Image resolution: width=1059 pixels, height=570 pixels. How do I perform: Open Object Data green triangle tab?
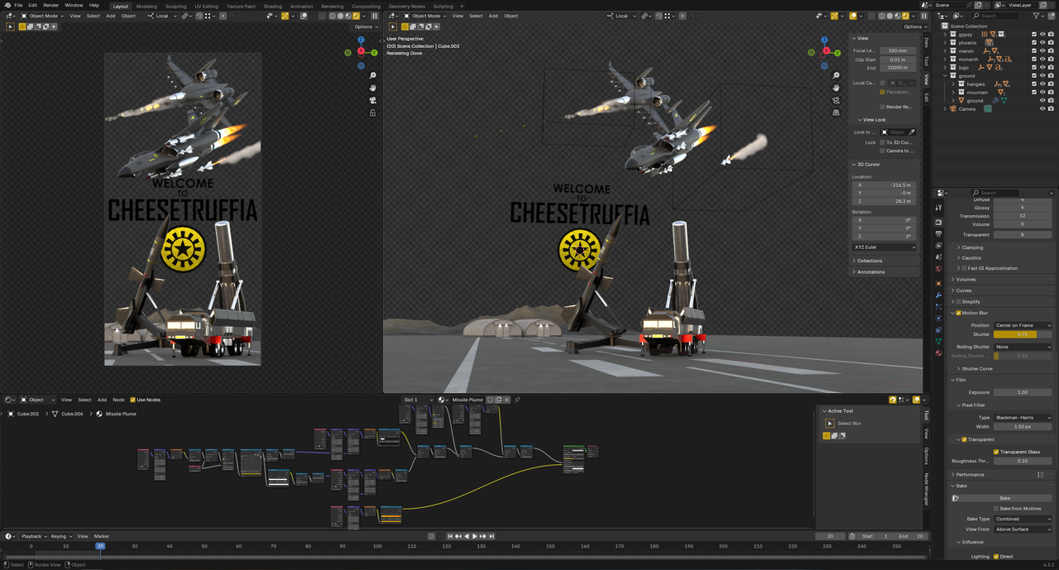point(938,341)
